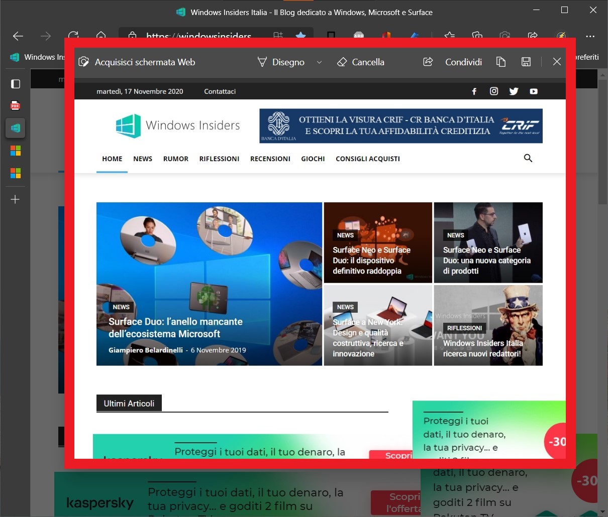
Task: Click Condividi to share the capture
Action: pos(453,62)
